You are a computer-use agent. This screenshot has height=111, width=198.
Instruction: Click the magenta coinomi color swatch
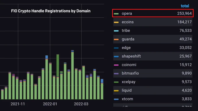(116, 65)
